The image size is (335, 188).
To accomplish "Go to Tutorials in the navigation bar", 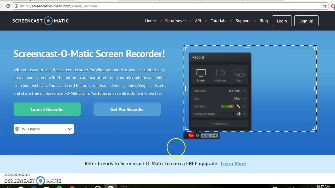I will point(219,21).
